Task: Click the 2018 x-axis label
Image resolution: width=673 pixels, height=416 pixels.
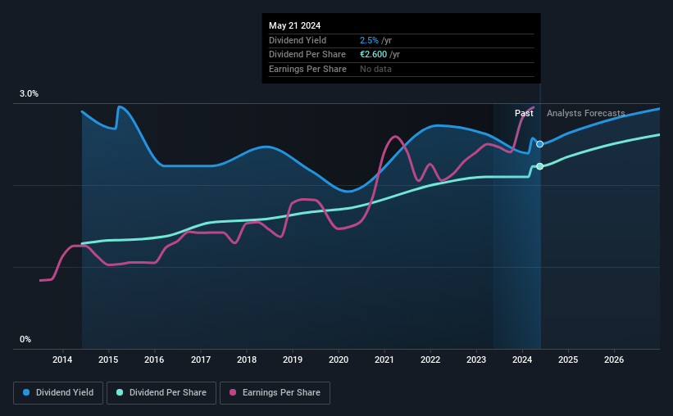Action: click(x=247, y=359)
